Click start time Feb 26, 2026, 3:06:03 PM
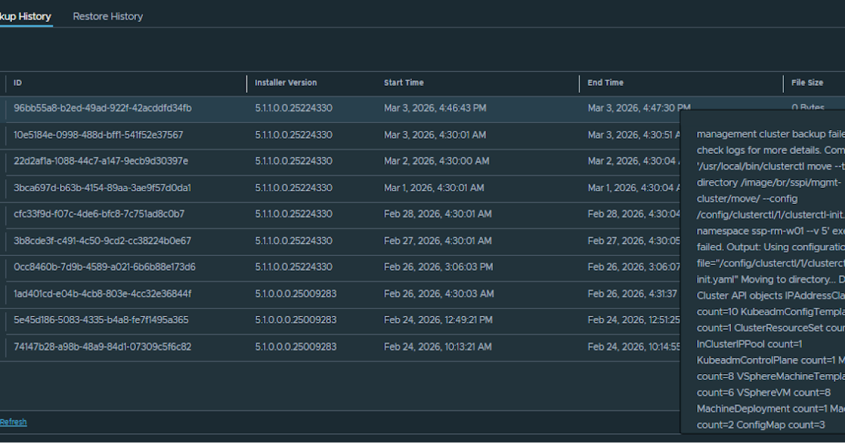Viewport: 845px width, 443px height. coord(438,267)
